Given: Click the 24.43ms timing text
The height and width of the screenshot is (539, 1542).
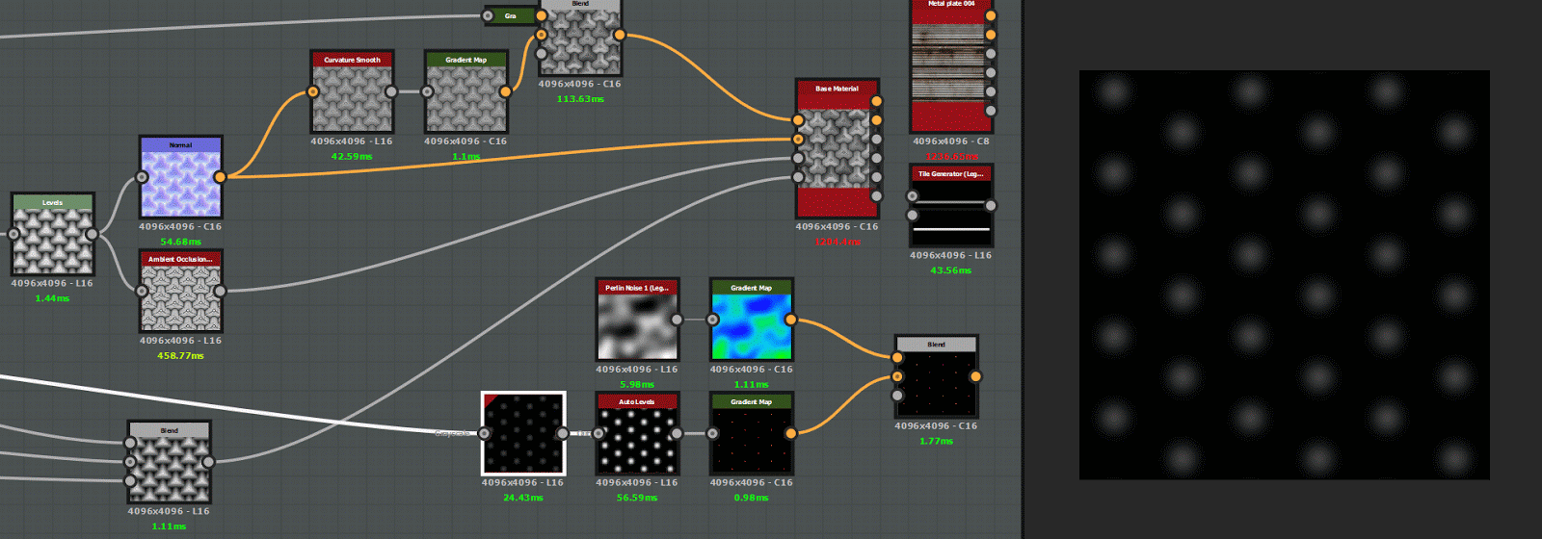Looking at the screenshot, I should [x=523, y=498].
